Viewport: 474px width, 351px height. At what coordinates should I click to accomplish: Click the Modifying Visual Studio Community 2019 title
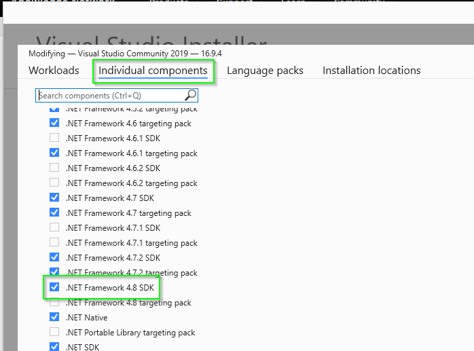pyautogui.click(x=125, y=54)
